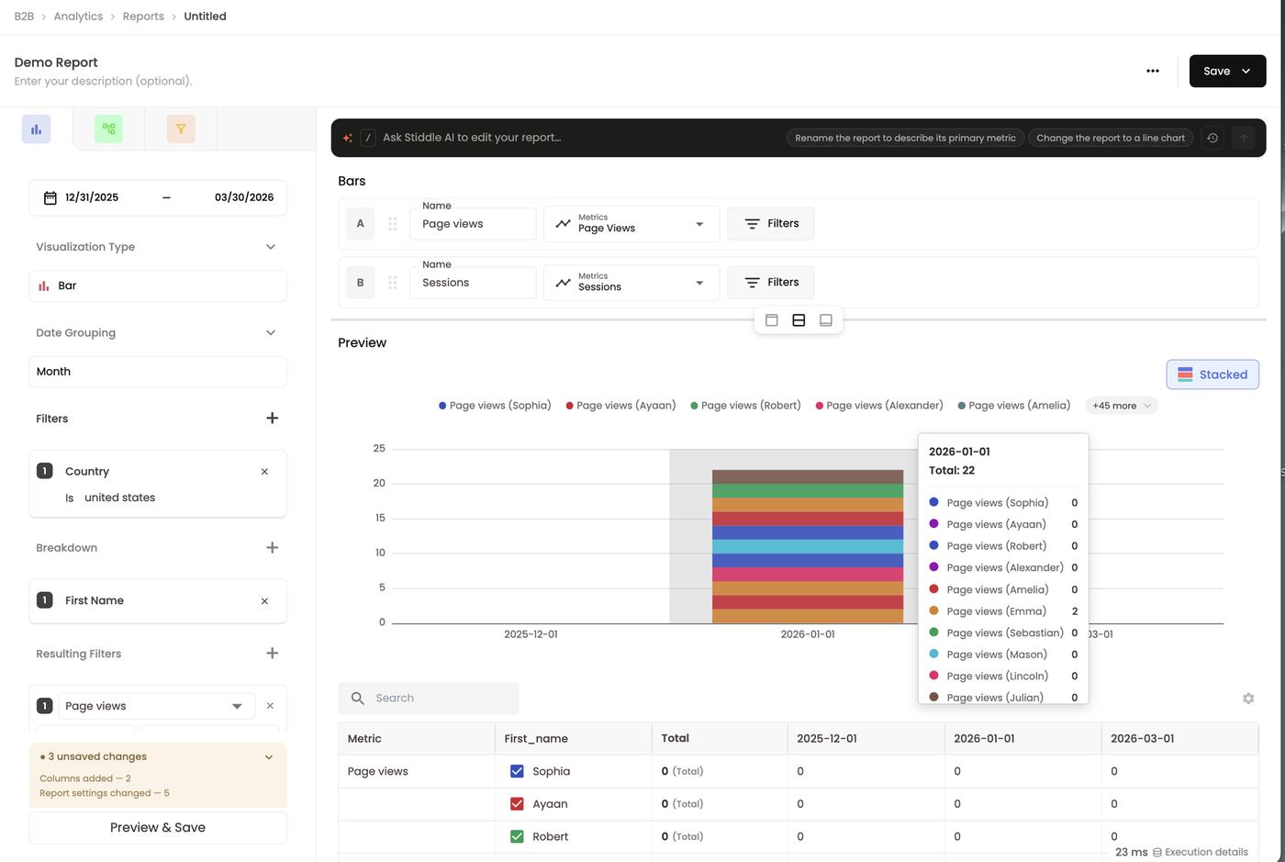The image size is (1285, 862).
Task: Toggle the Stacked chart button
Action: 1212,375
